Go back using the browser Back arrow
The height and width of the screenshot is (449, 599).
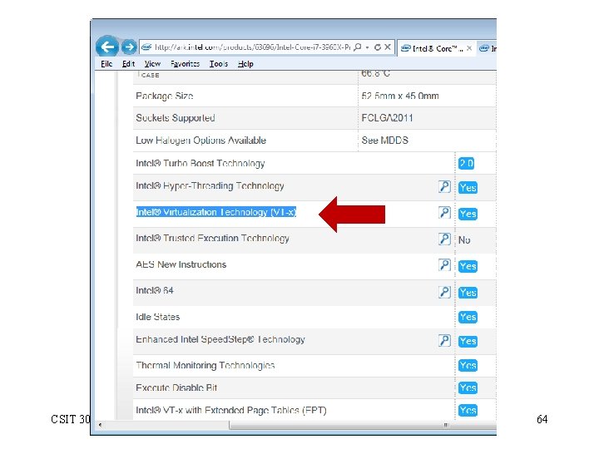[x=107, y=47]
